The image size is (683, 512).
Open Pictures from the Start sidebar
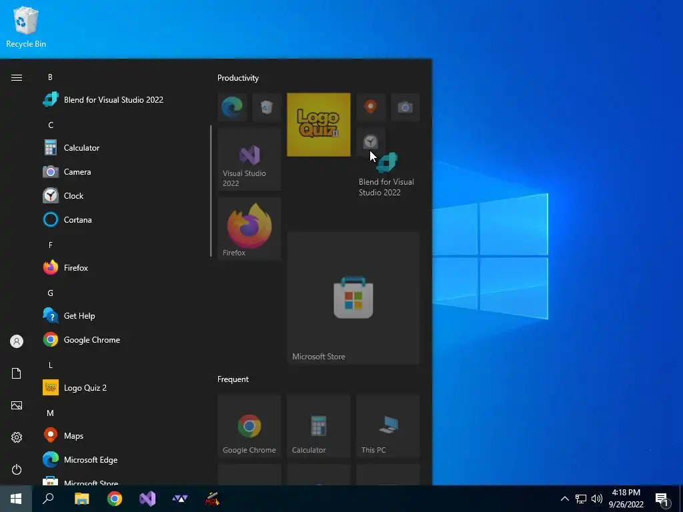(17, 405)
